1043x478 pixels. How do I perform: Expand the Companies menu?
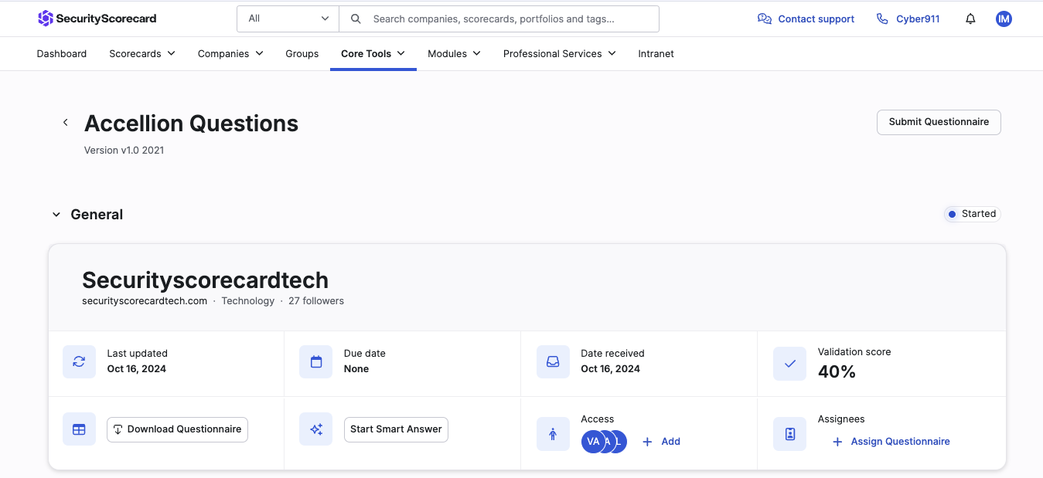[x=230, y=53]
